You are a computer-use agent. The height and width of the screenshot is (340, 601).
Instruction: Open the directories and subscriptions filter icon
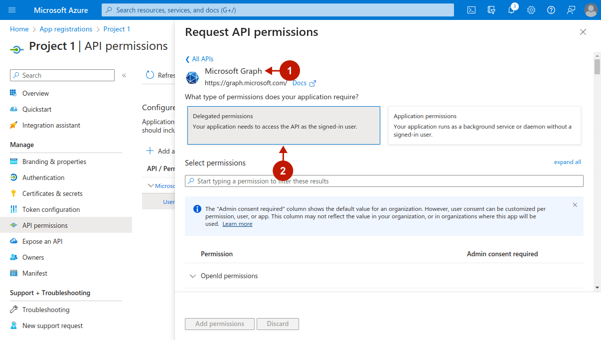(x=491, y=10)
